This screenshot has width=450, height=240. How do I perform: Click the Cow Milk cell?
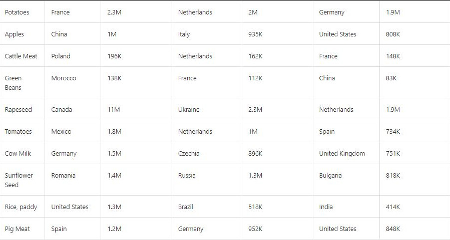point(18,154)
